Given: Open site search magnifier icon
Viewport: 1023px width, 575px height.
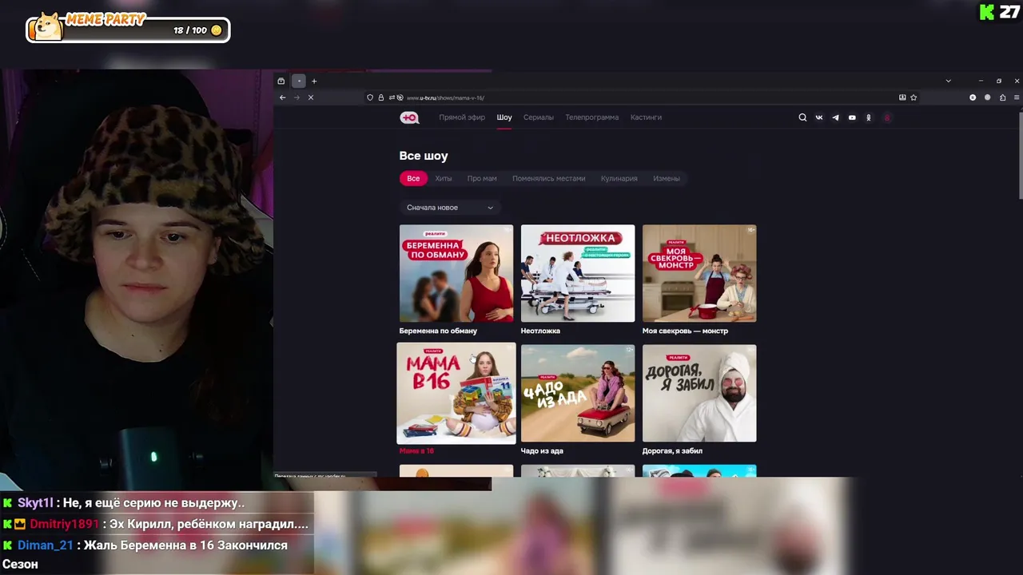Looking at the screenshot, I should pos(802,117).
